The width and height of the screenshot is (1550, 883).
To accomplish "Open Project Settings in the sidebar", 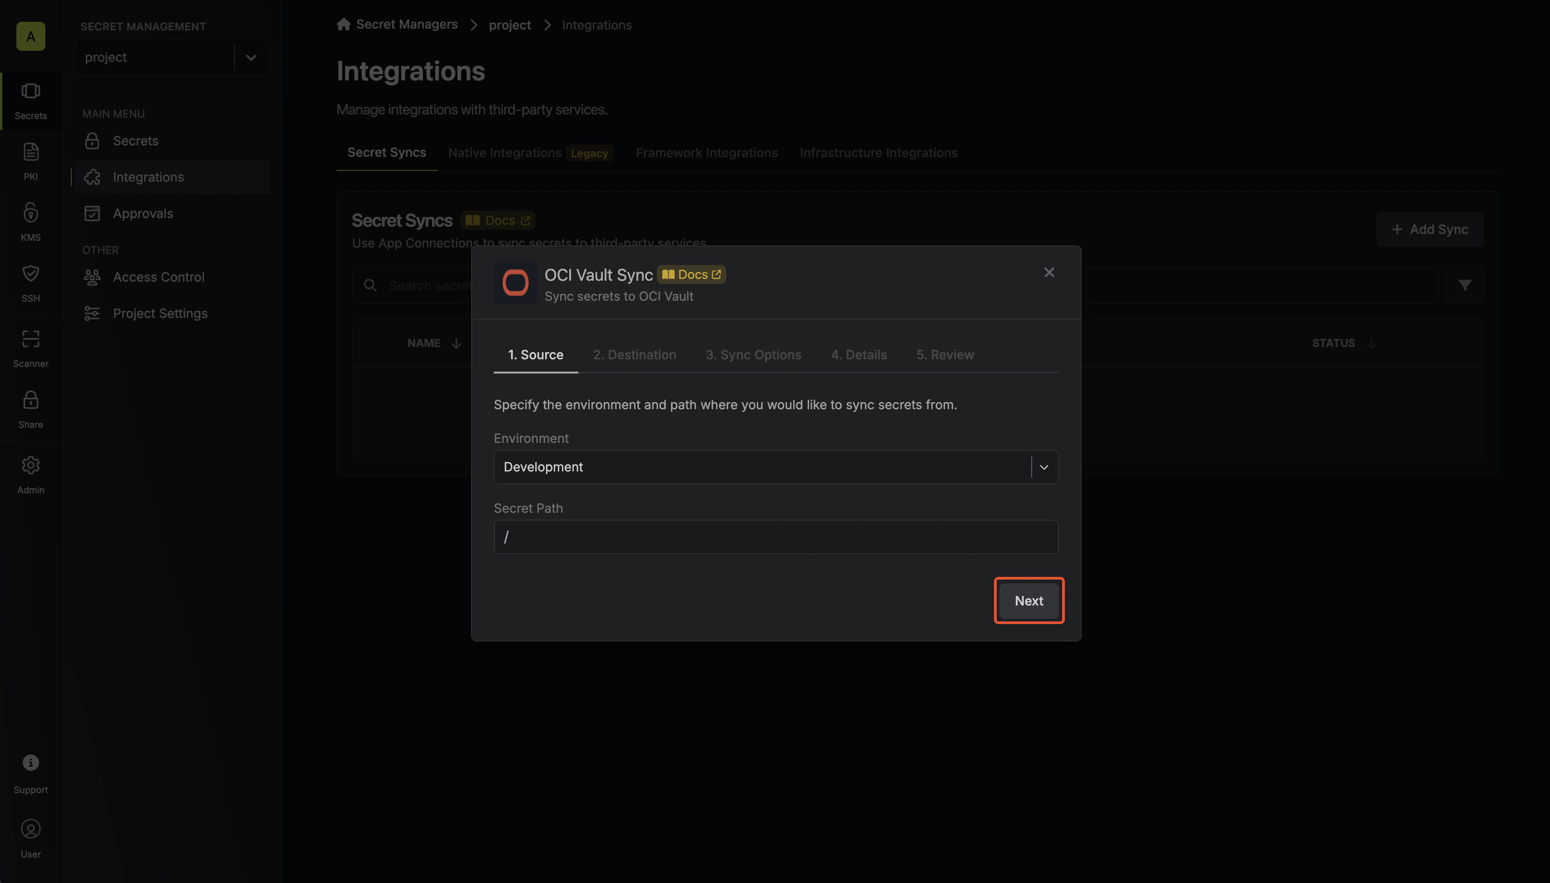I will [x=172, y=313].
